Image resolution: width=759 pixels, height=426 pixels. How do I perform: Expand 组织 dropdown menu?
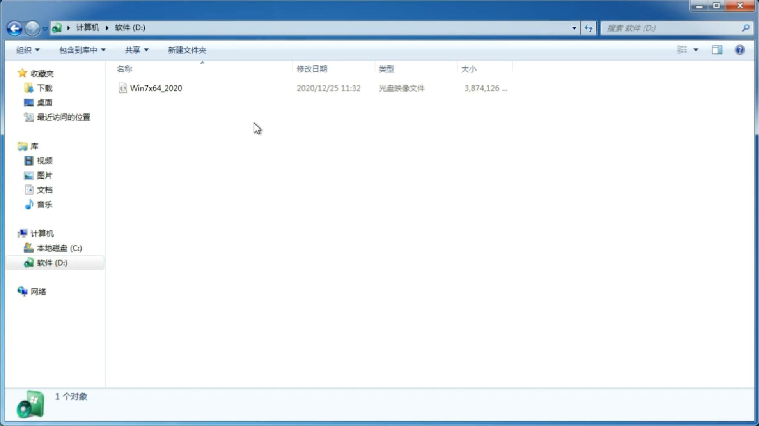pyautogui.click(x=27, y=49)
